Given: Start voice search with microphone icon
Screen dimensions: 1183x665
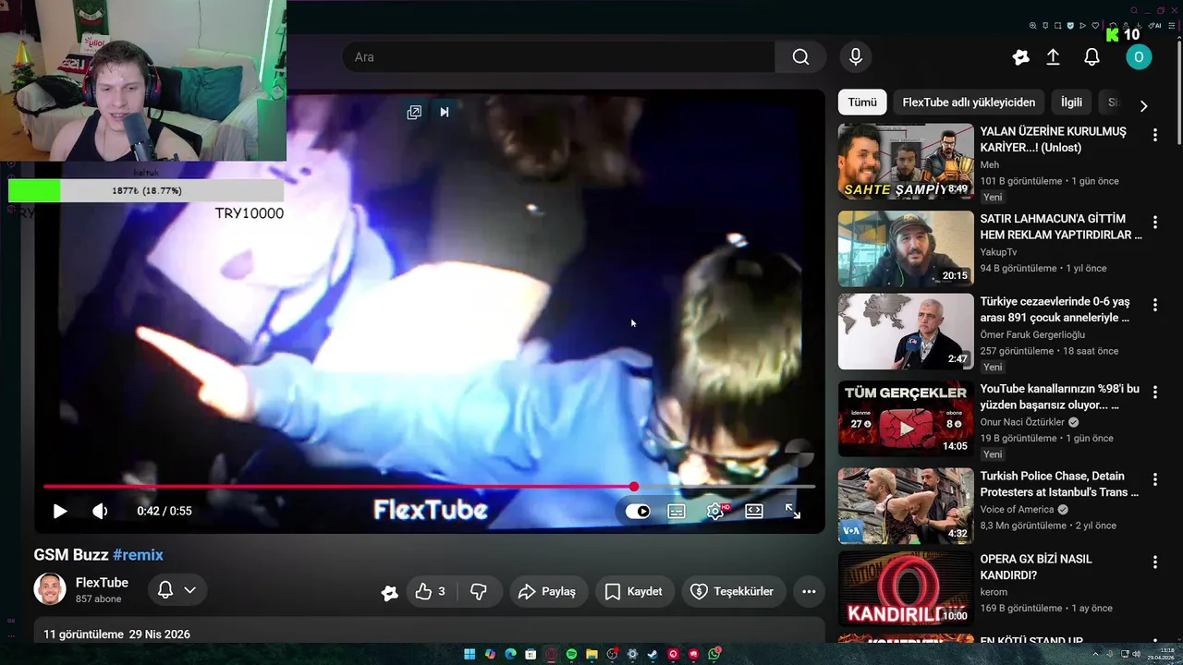Looking at the screenshot, I should click(x=856, y=57).
